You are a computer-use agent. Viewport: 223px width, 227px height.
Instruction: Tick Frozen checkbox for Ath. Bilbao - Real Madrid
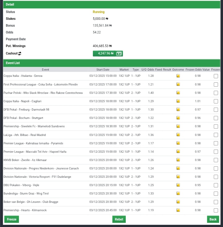[216, 135]
